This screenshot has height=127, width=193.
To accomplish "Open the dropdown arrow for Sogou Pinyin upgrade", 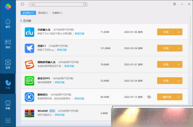I will (179, 65).
